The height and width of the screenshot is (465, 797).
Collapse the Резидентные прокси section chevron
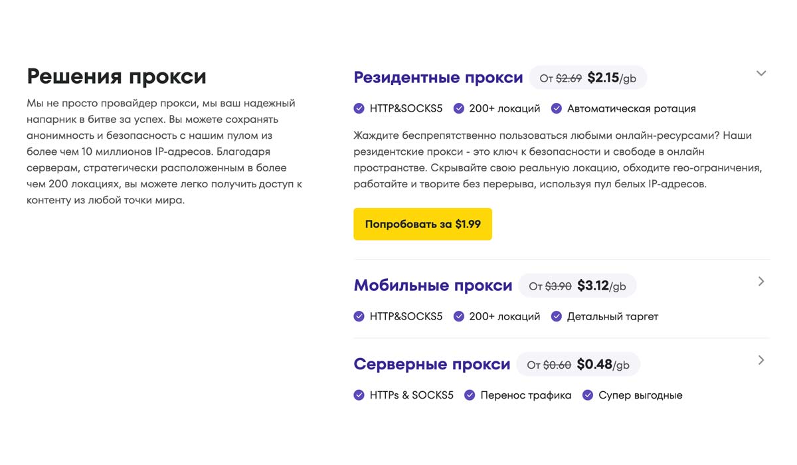coord(761,74)
